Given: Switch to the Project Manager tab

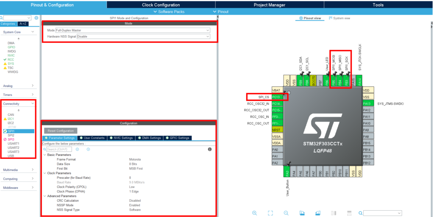Looking at the screenshot, I should (269, 5).
